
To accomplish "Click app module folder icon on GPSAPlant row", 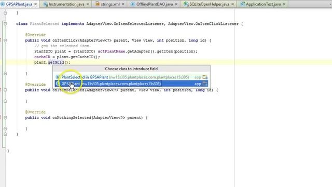I will pyautogui.click(x=205, y=84).
